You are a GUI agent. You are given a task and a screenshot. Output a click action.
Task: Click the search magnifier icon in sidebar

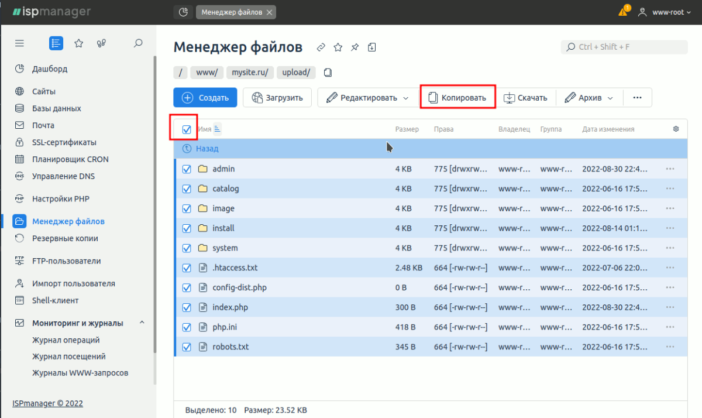pos(138,43)
